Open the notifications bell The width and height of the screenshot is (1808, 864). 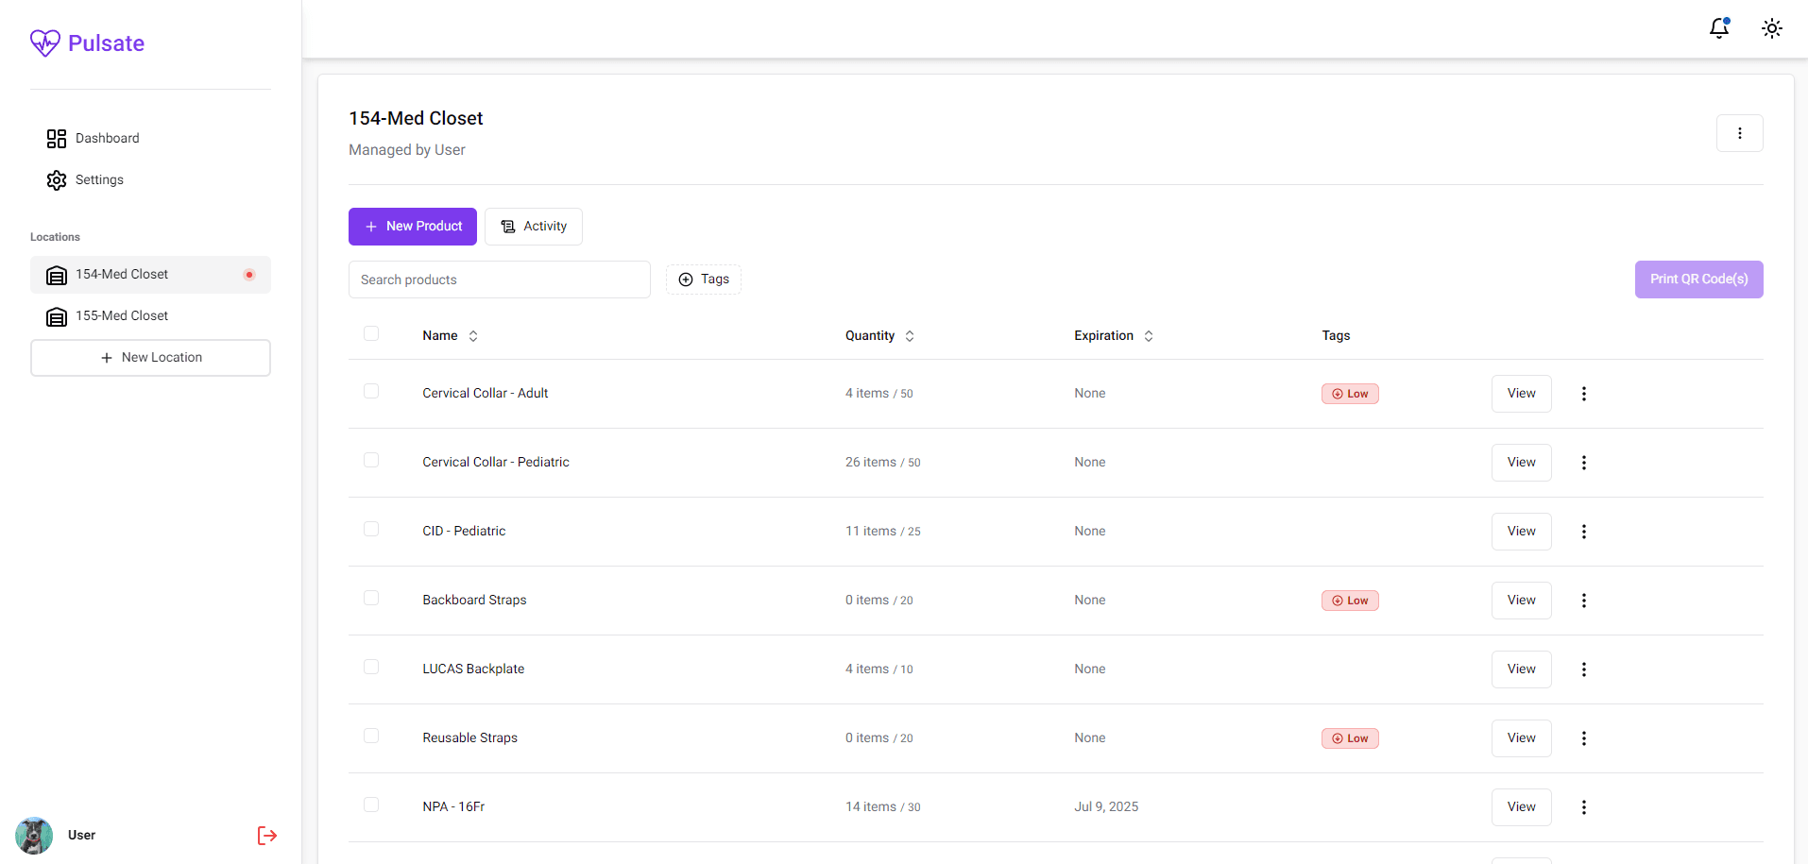tap(1718, 28)
